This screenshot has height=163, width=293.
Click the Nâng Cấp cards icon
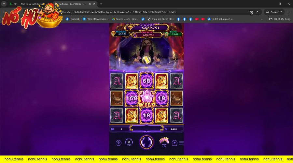(x=164, y=142)
